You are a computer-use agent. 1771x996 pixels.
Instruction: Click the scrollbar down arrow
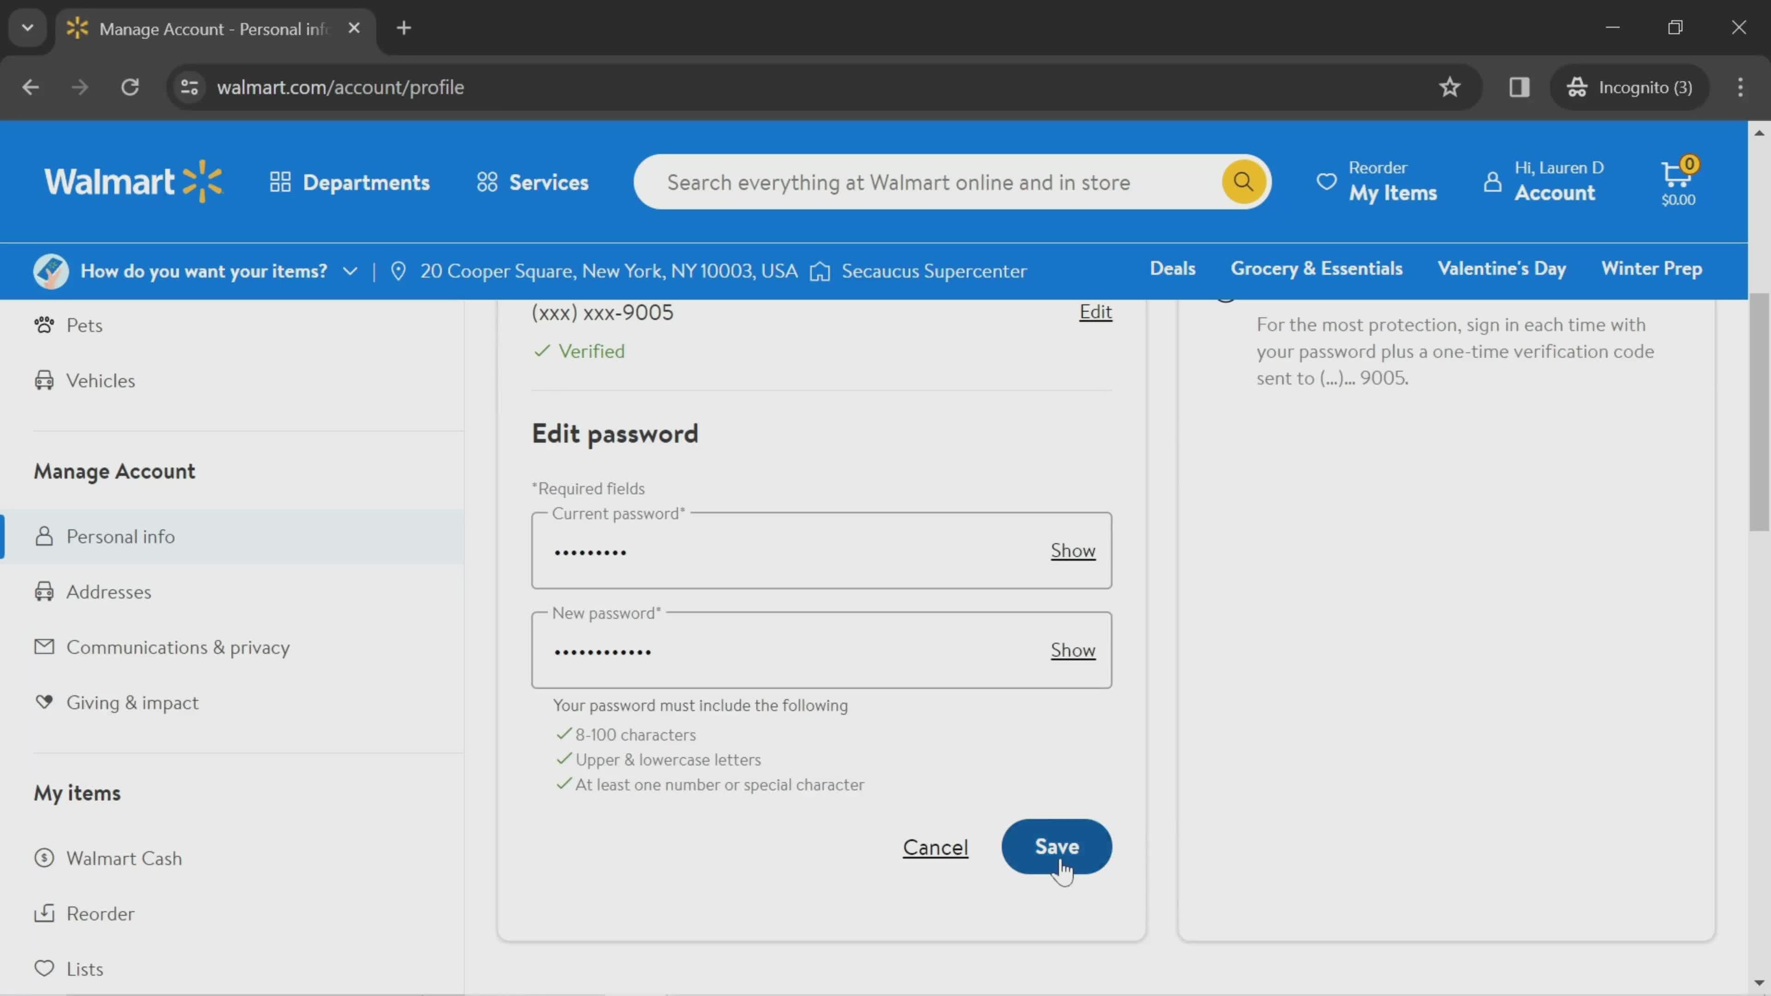point(1759,983)
